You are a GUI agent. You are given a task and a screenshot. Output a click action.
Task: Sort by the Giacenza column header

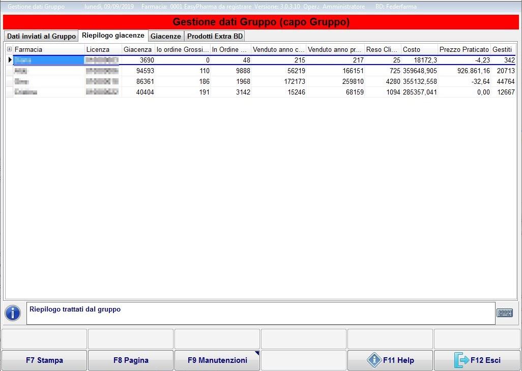click(137, 49)
